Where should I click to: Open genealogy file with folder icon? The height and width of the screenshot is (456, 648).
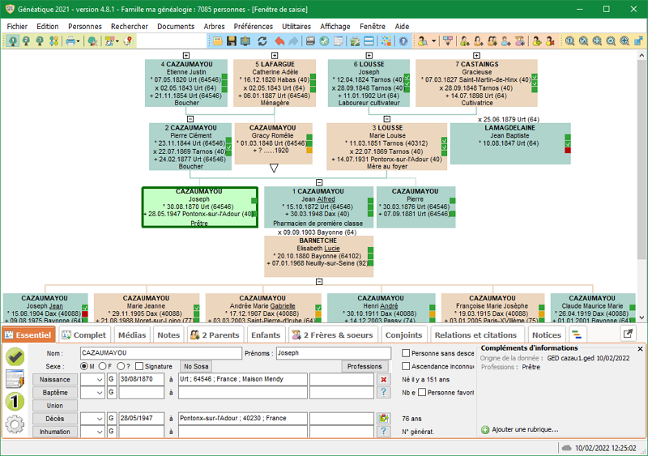coord(218,41)
